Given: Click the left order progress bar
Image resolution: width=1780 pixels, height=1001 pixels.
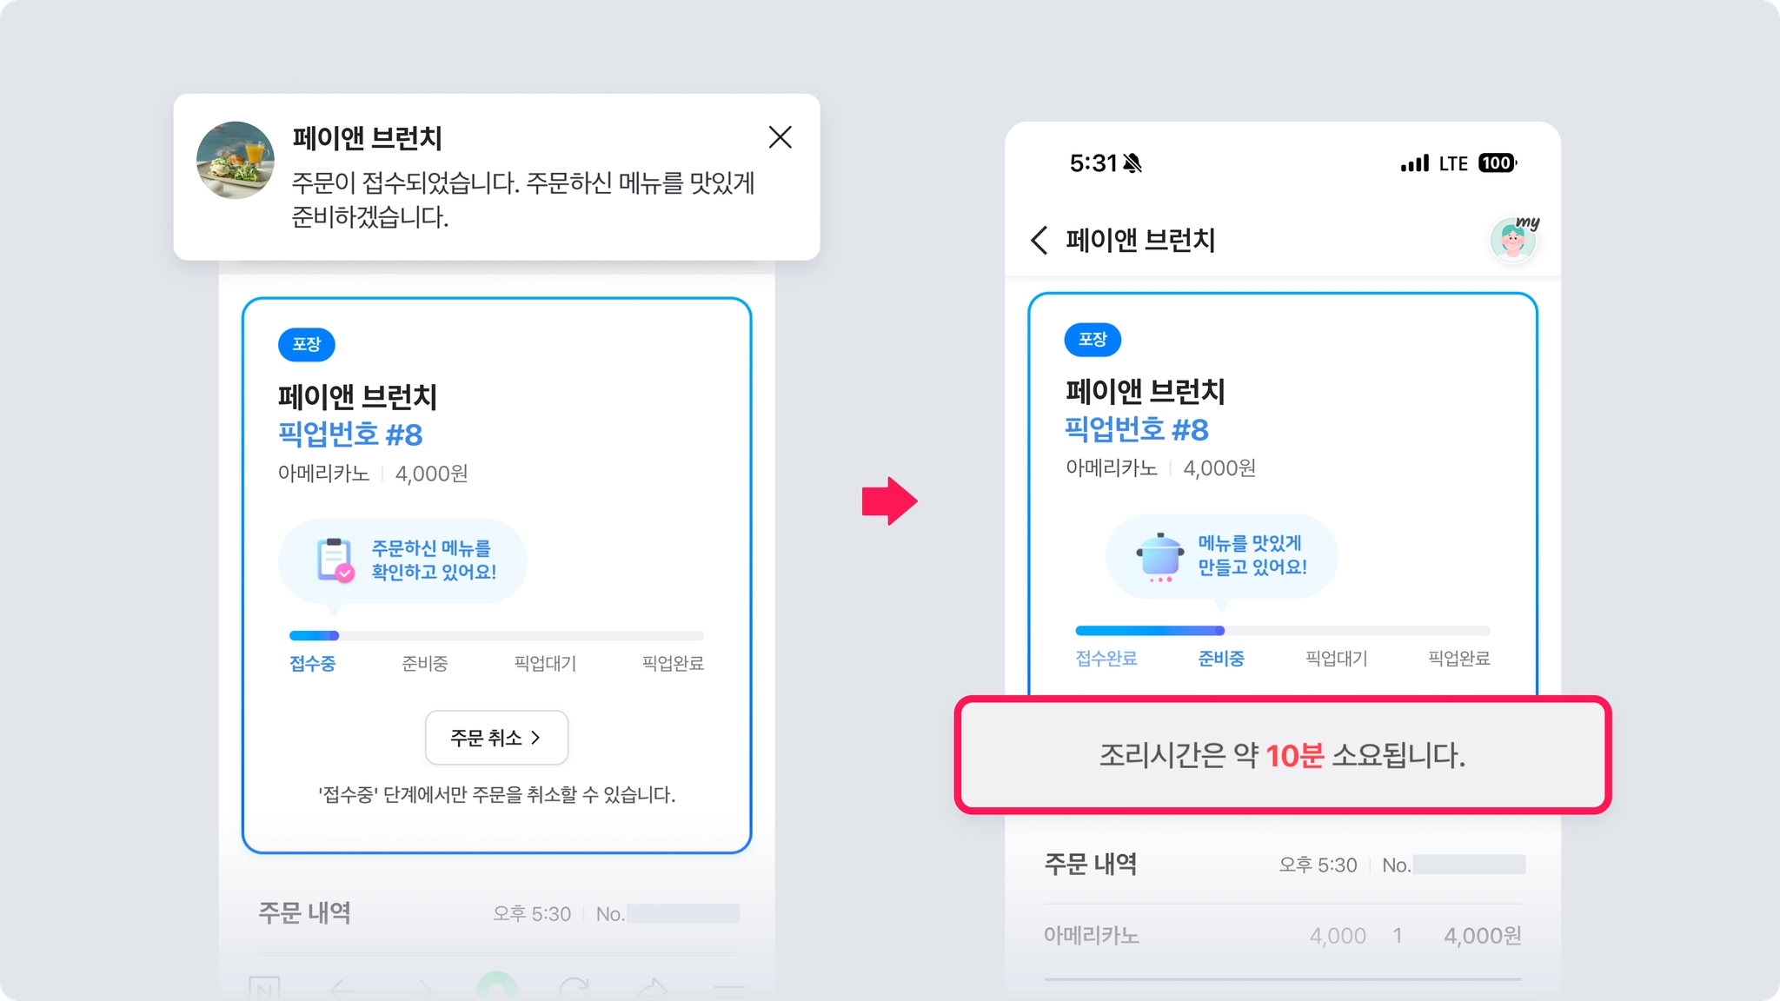Looking at the screenshot, I should click(x=496, y=635).
